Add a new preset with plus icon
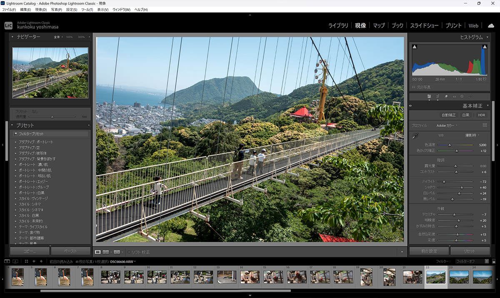The width and height of the screenshot is (500, 298). (x=89, y=125)
